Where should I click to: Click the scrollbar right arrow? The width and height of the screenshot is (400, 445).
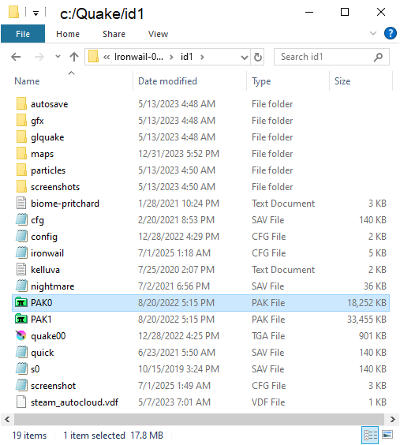(x=392, y=419)
